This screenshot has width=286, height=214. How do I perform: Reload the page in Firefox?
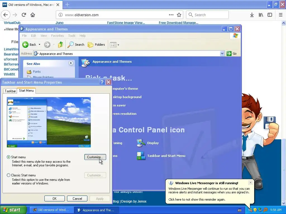point(24,15)
